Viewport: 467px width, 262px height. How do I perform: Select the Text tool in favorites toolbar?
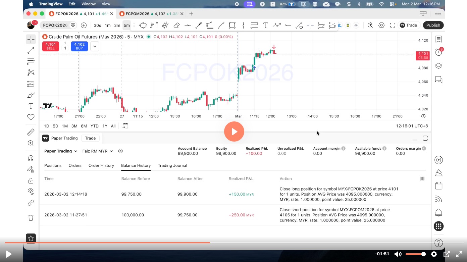point(265,25)
